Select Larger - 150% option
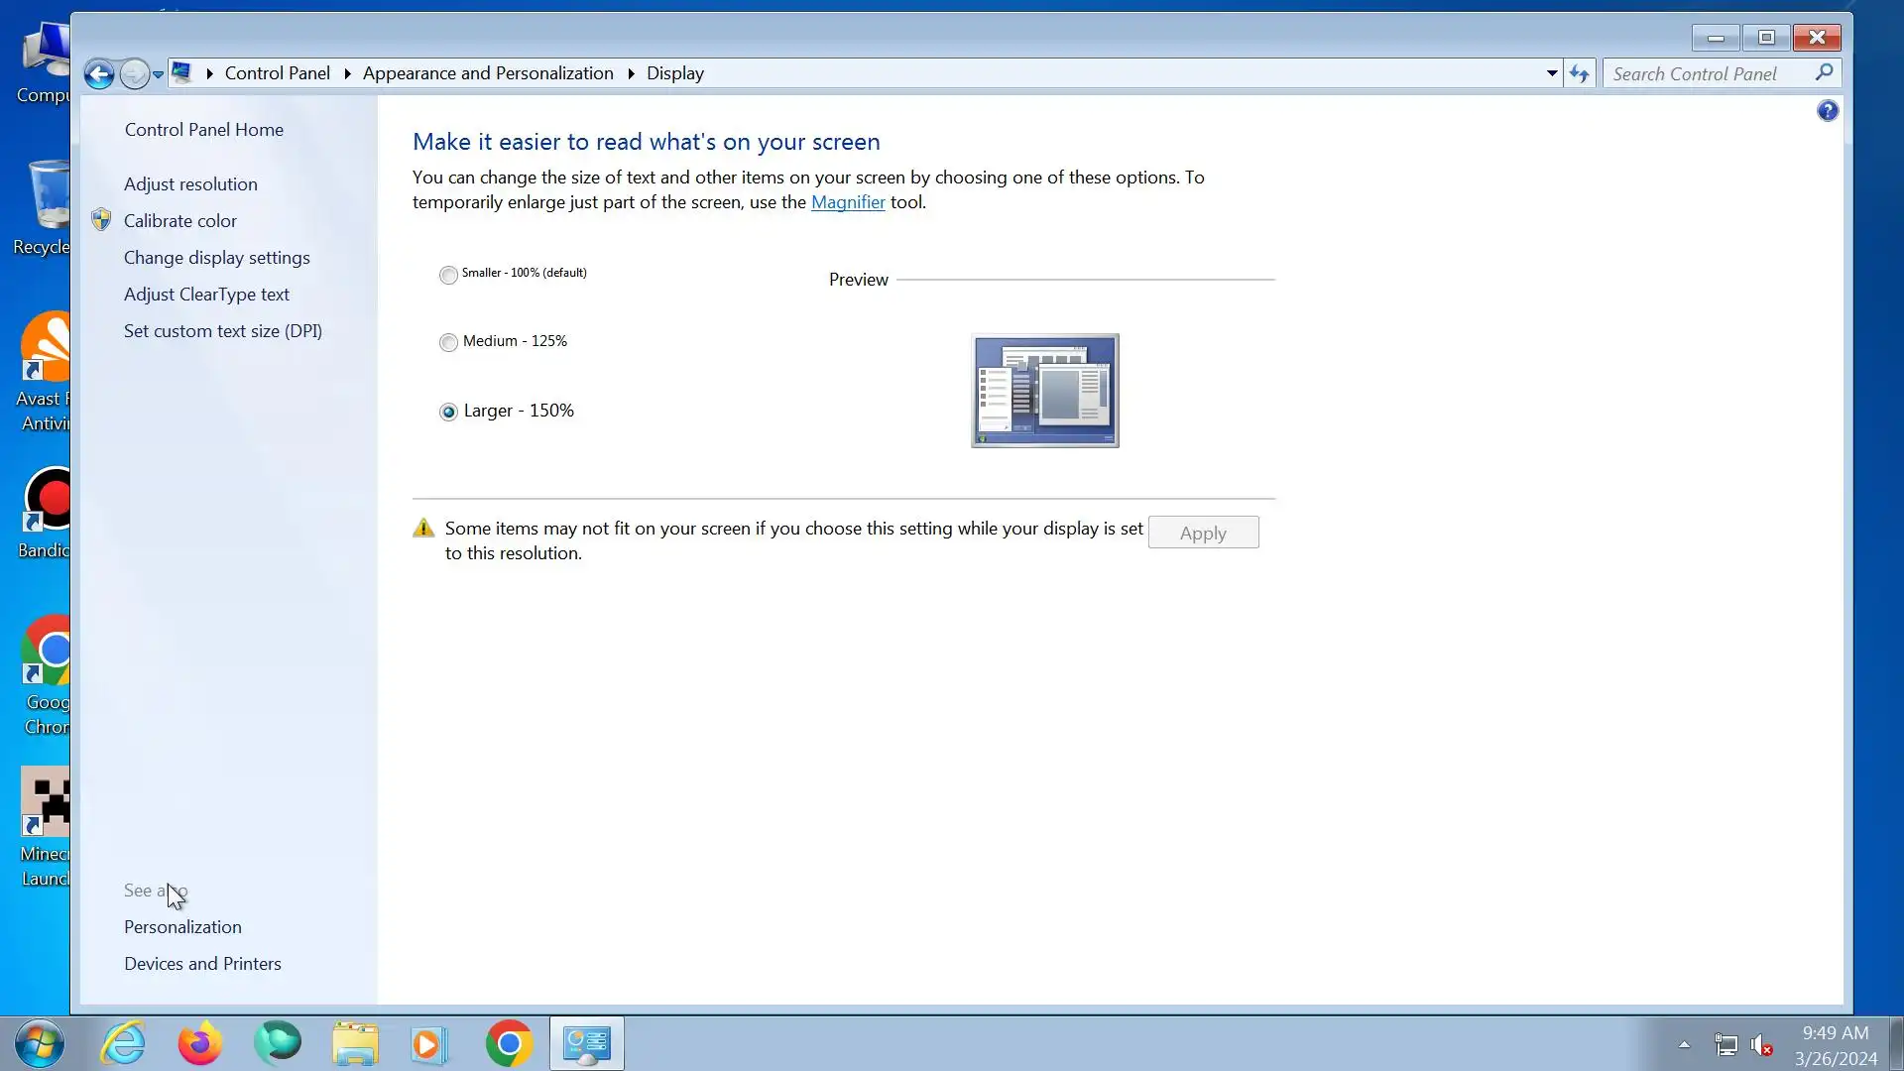 448,412
